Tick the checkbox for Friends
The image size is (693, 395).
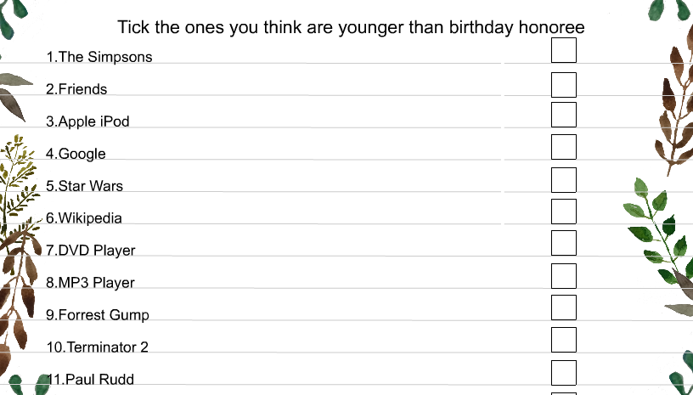[x=564, y=85]
